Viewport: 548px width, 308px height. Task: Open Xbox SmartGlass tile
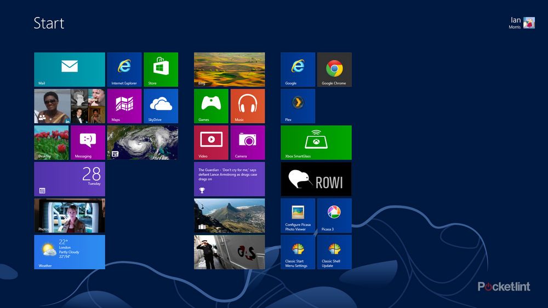pos(316,142)
